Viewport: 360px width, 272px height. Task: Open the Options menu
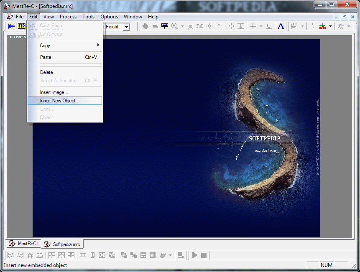point(109,17)
